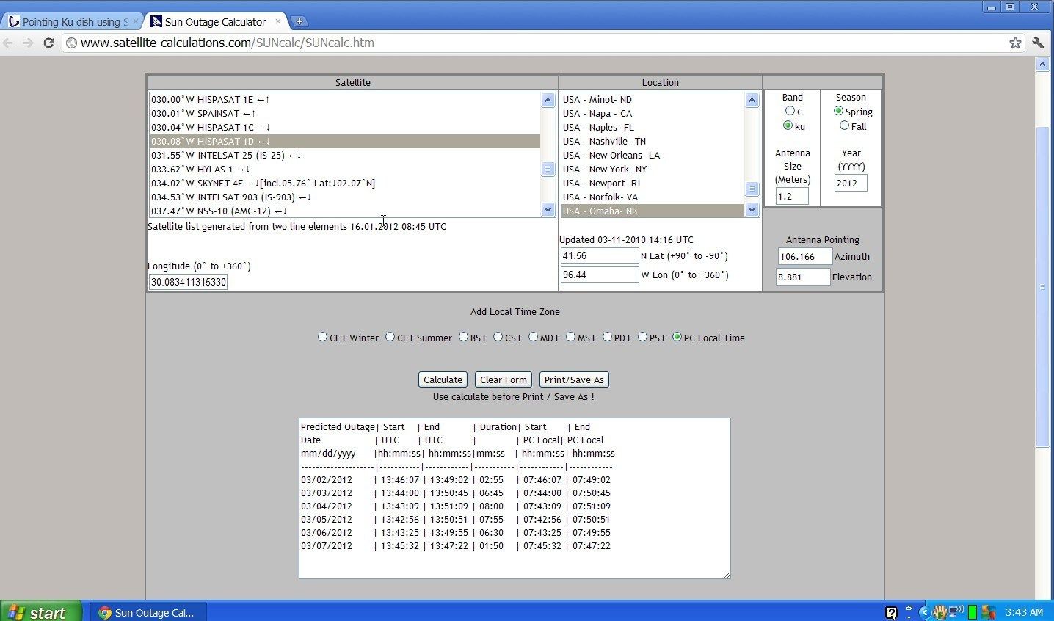This screenshot has width=1054, height=621.
Task: Select USA - Napa - CA location
Action: pyautogui.click(x=653, y=113)
